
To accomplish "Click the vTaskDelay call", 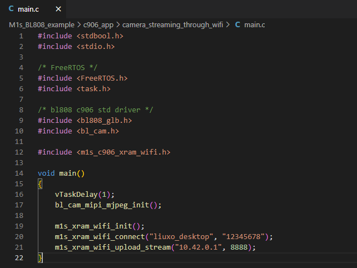I will [76, 195].
